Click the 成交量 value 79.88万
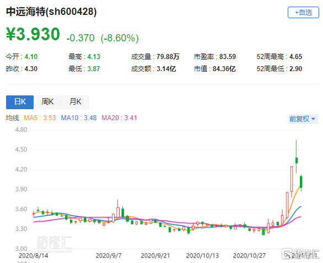 pos(168,56)
